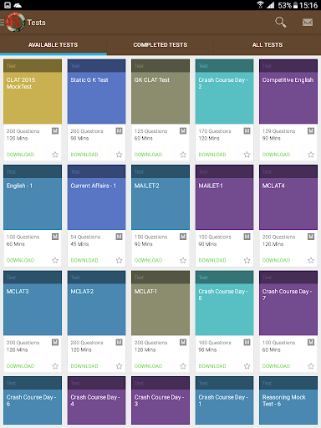Open the mail envelope icon
The height and width of the screenshot is (428, 321).
[x=308, y=23]
